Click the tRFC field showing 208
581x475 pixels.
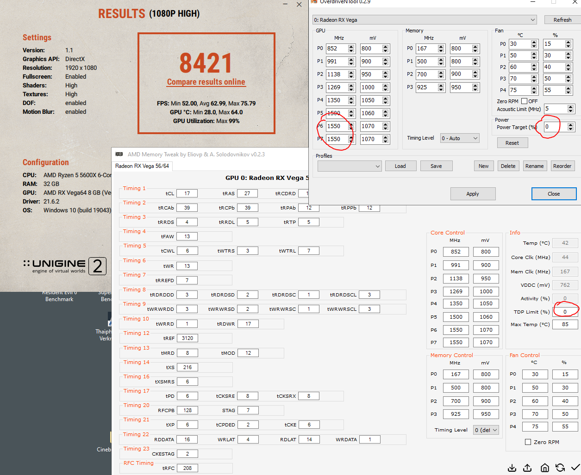click(187, 468)
